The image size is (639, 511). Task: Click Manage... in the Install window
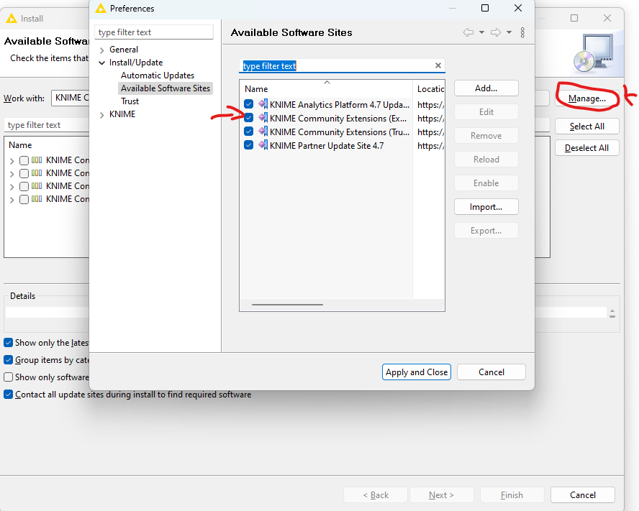point(587,98)
